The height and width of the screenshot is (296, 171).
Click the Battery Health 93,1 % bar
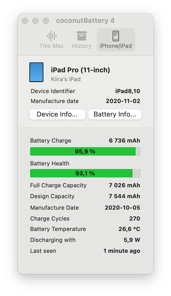click(85, 173)
